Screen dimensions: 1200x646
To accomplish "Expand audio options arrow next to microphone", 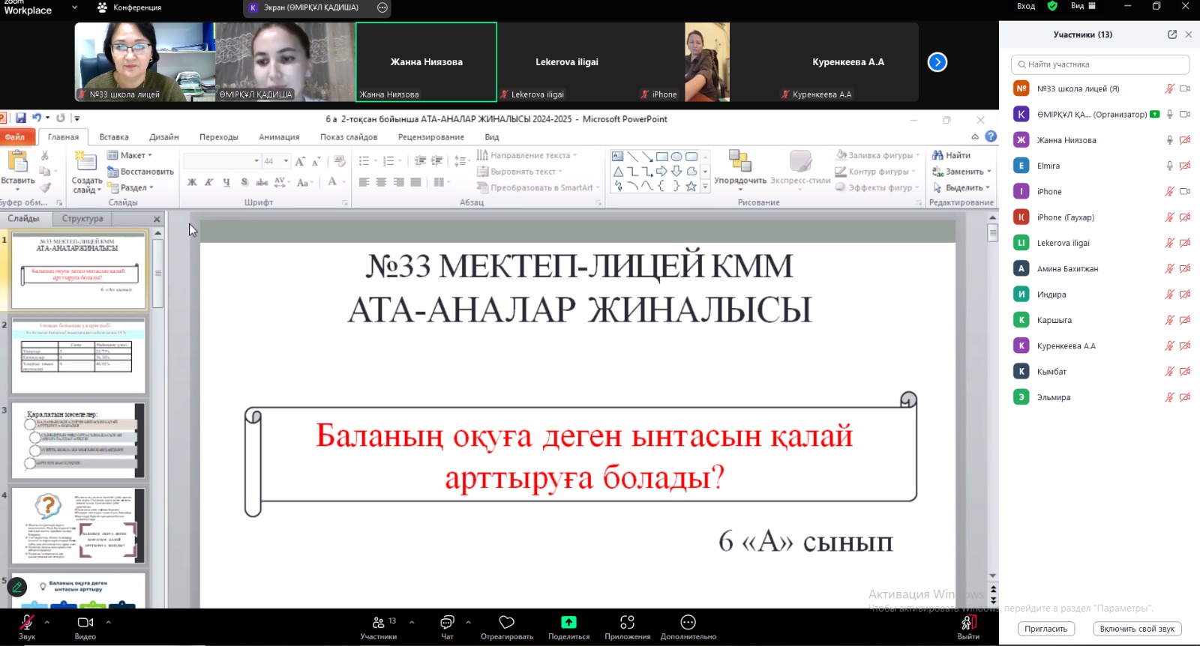I will (x=47, y=622).
